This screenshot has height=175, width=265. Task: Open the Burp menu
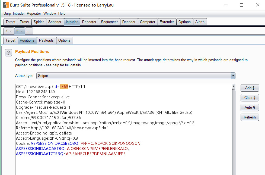7,13
